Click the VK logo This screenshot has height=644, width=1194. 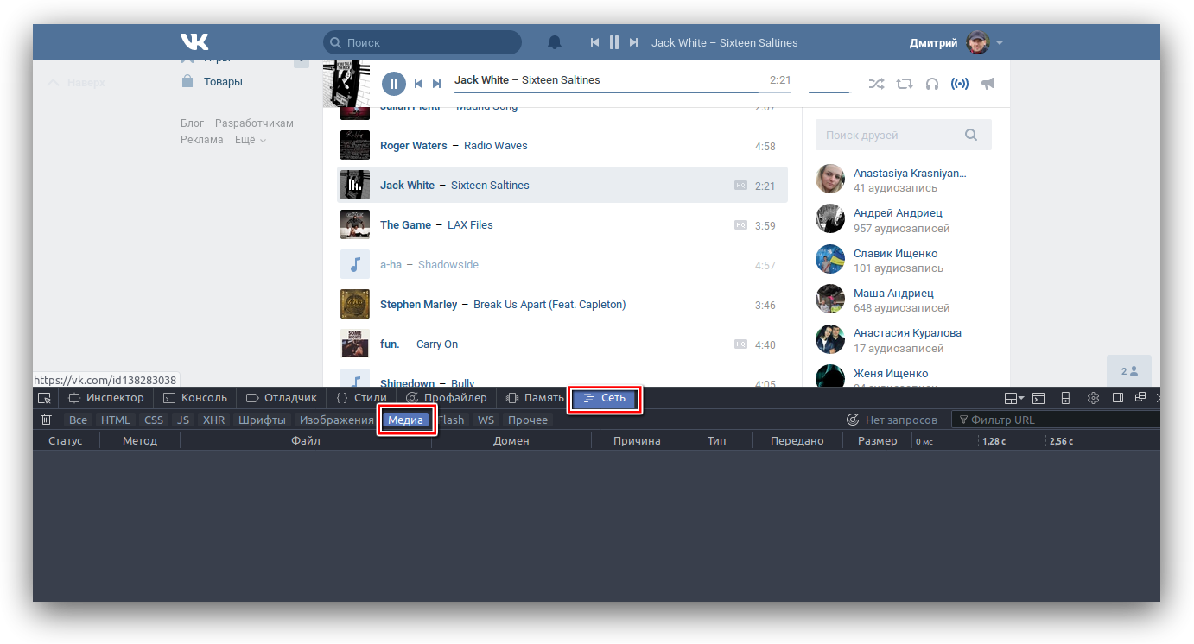point(194,41)
